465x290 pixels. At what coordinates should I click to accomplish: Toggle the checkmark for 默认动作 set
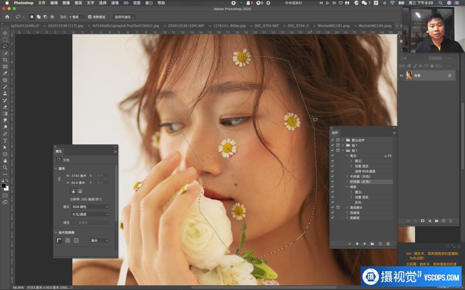pyautogui.click(x=332, y=140)
